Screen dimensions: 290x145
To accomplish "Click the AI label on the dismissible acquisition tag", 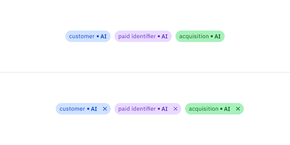I will pos(227,109).
